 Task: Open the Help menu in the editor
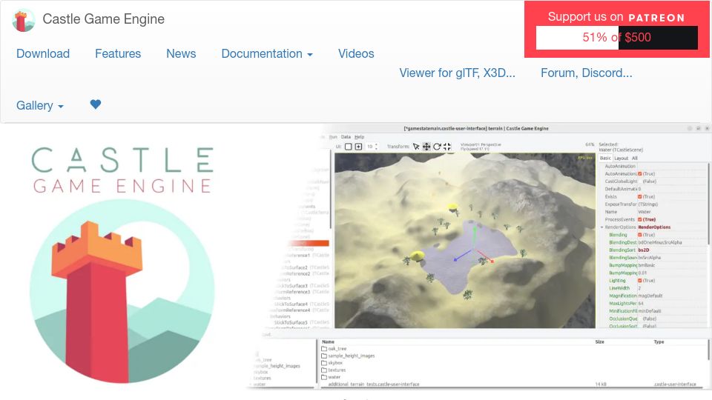pos(359,137)
